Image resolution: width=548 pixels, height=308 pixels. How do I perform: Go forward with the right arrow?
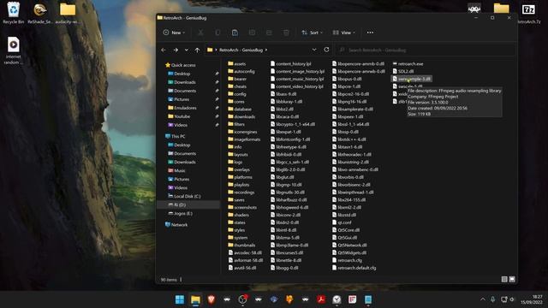point(176,50)
